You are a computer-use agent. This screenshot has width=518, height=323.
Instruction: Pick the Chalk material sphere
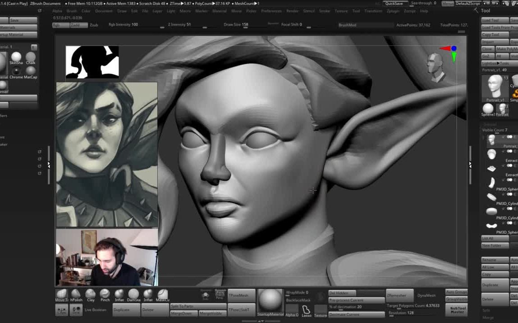point(31,58)
